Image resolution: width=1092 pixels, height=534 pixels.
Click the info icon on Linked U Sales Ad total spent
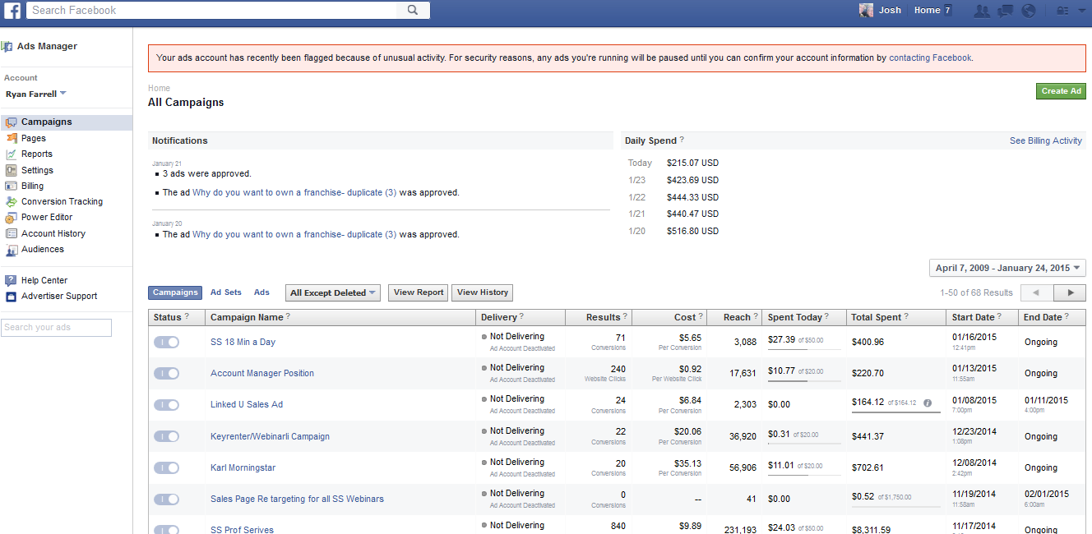pyautogui.click(x=928, y=403)
